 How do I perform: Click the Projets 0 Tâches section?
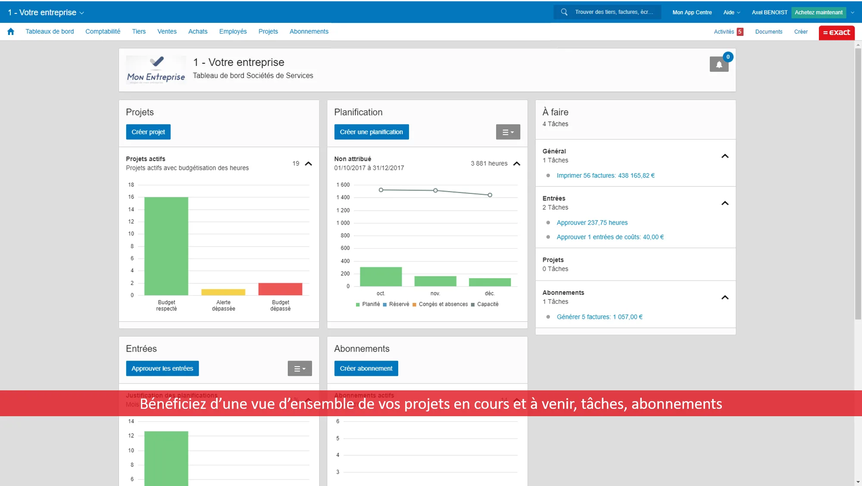[x=635, y=264]
